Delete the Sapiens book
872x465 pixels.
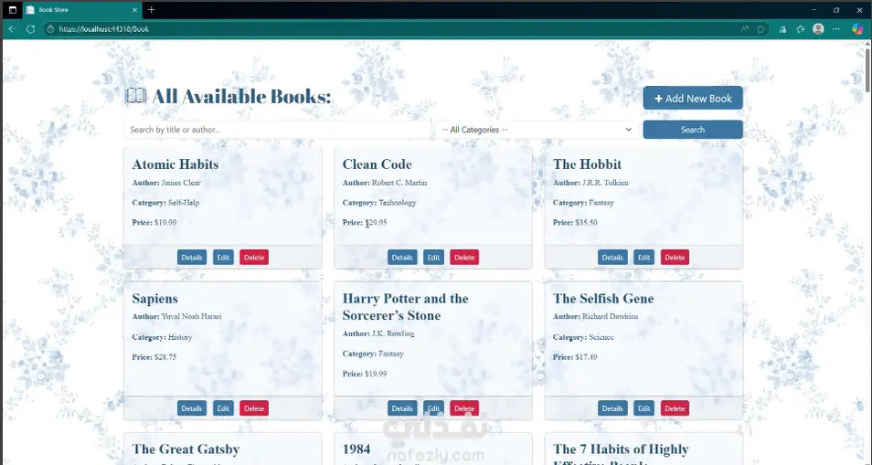[254, 408]
